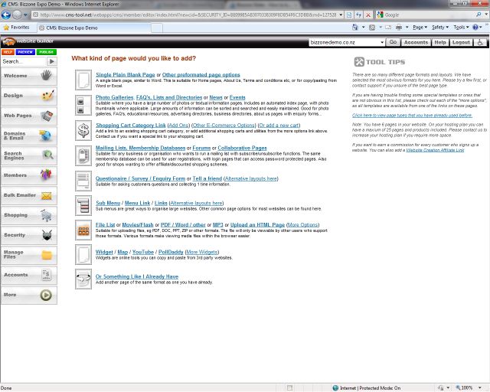The height and width of the screenshot is (392, 490).
Task: Click the Single Plain Blank Page icon
Action: point(83,79)
